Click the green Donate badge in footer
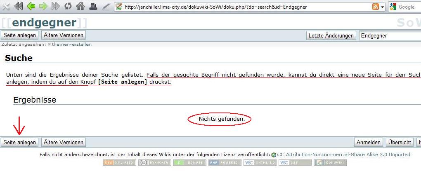Viewport: 421px width, 171px height. [x=189, y=163]
